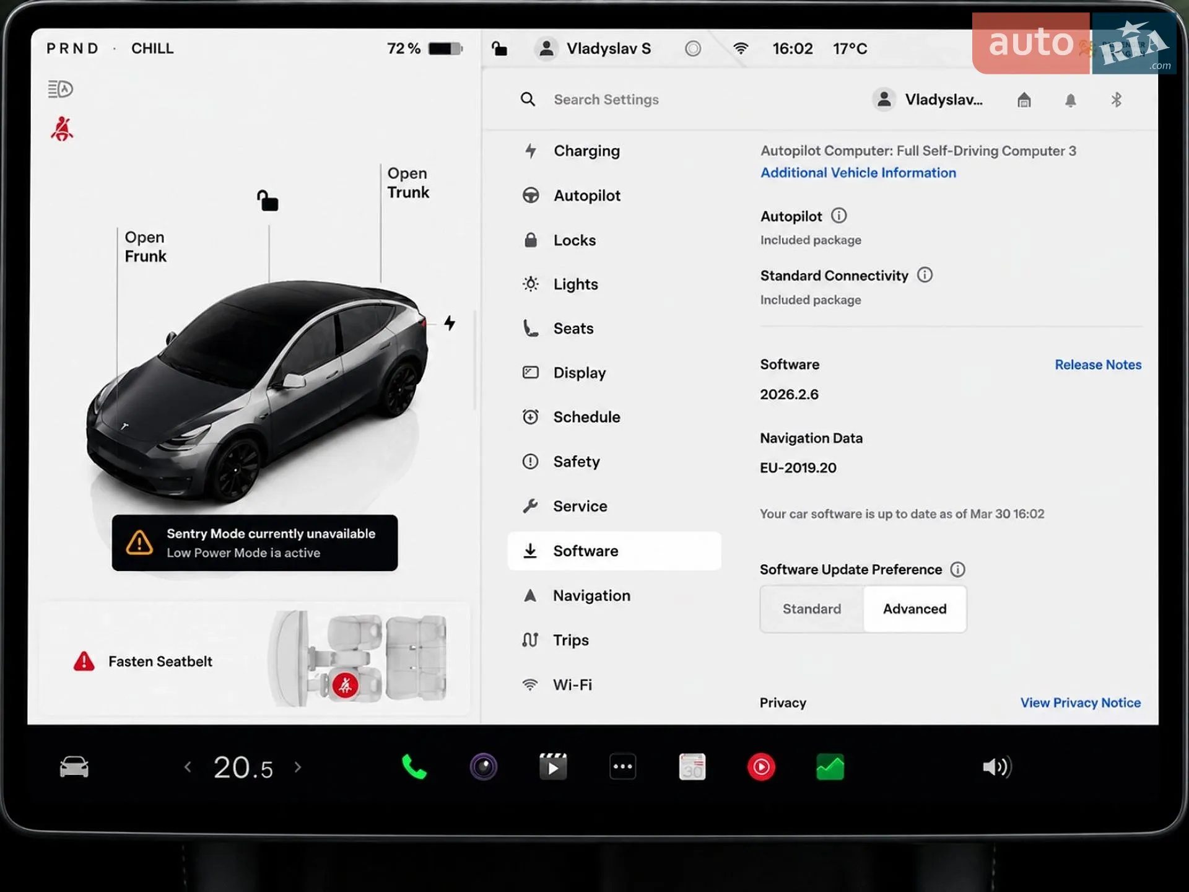1189x892 pixels.
Task: Open Navigation settings
Action: coord(614,595)
